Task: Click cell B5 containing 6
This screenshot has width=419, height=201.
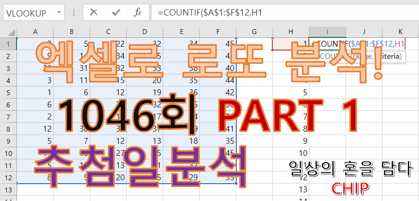Action: [72, 92]
